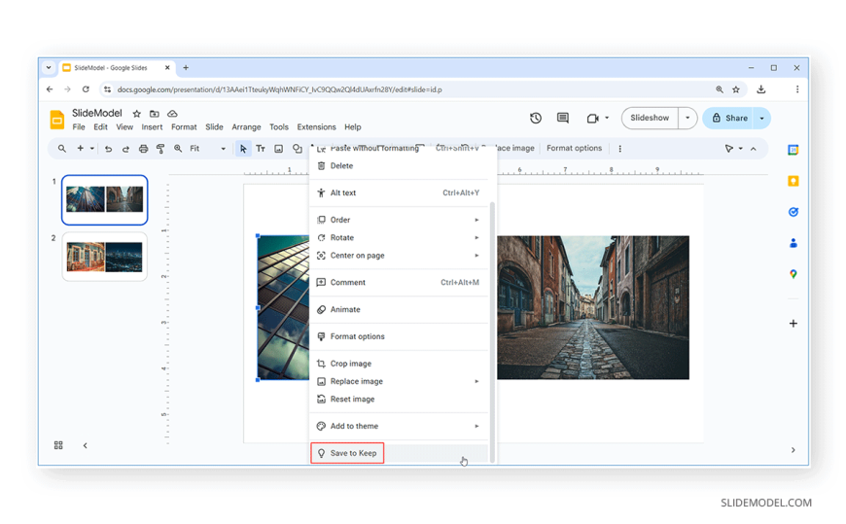Click the grid view icon at bottom left
846x524 pixels.
58,445
